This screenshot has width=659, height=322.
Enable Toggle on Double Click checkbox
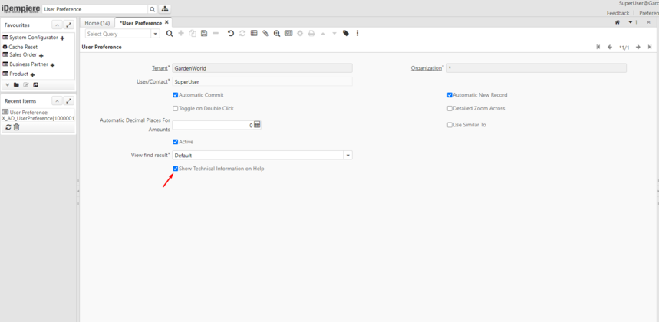176,109
